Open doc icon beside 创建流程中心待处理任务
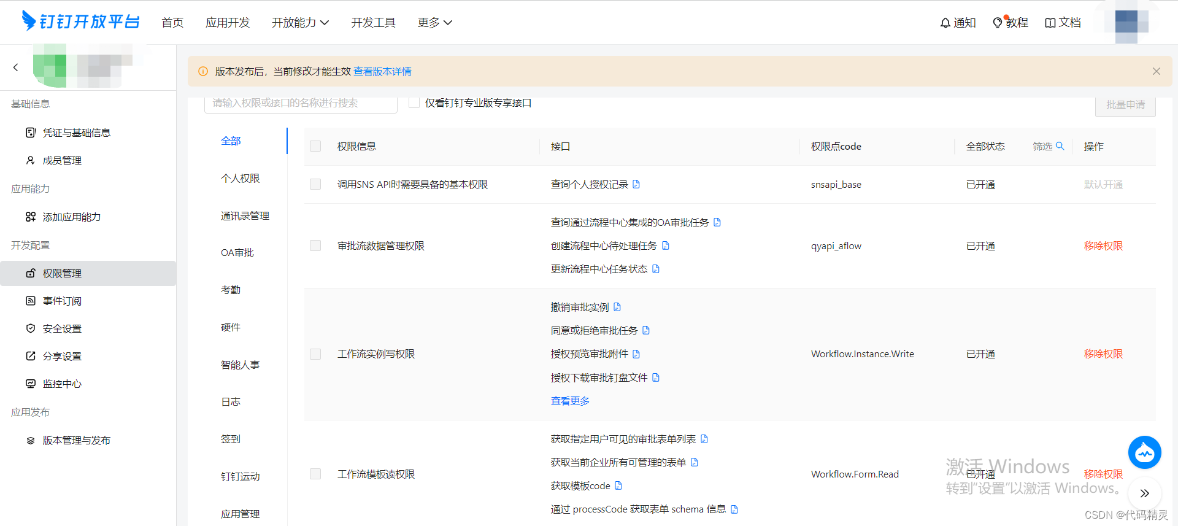 click(x=666, y=246)
